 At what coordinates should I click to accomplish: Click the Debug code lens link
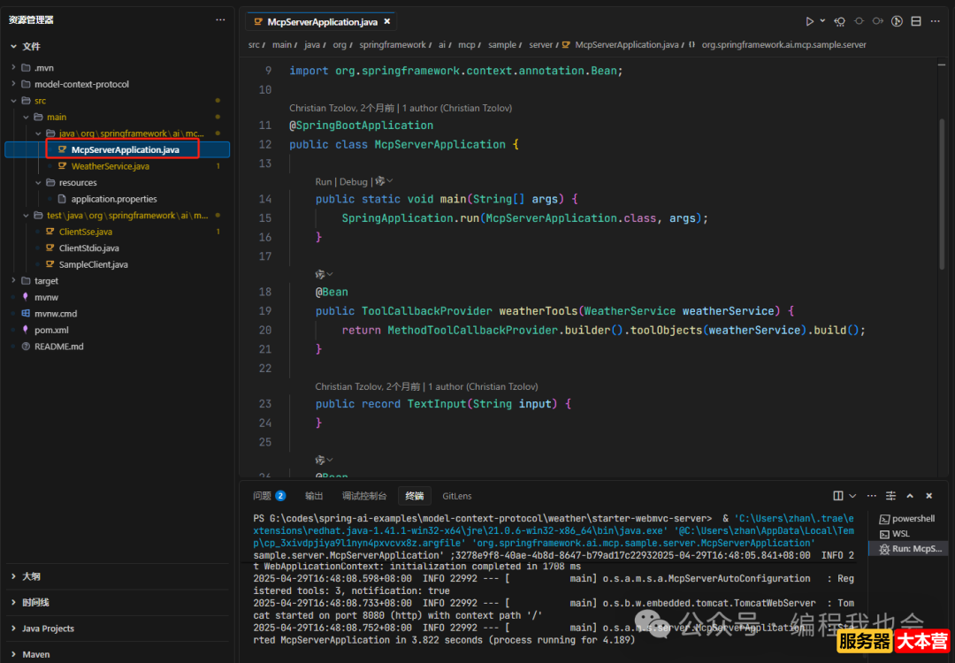(x=353, y=181)
